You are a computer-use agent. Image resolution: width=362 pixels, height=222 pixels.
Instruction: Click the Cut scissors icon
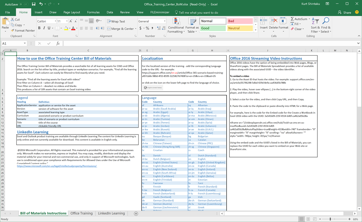pos(12,19)
